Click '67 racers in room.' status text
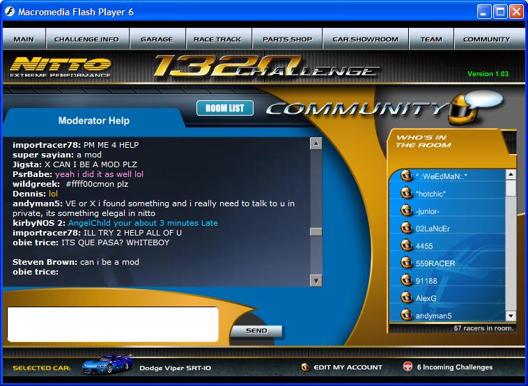The height and width of the screenshot is (386, 528). click(x=484, y=328)
